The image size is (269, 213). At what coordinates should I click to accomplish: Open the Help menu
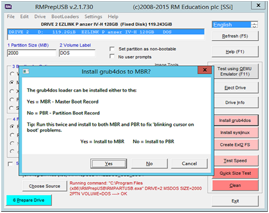click(x=113, y=16)
